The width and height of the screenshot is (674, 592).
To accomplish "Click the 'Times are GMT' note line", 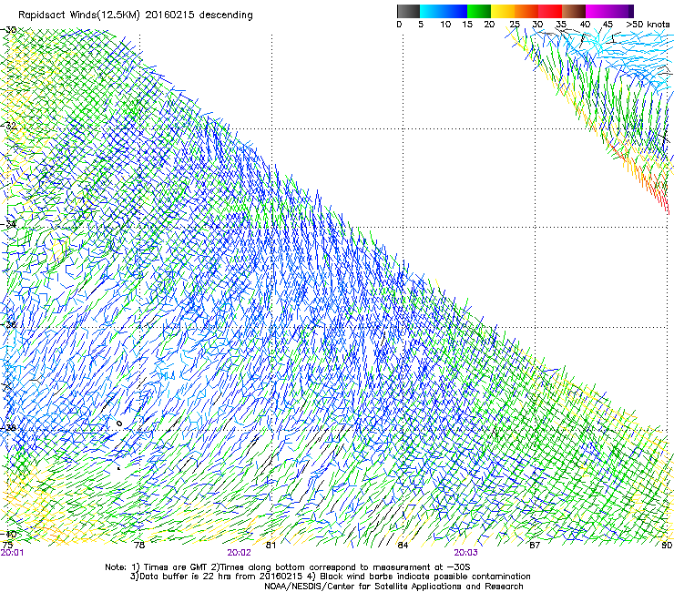I will [288, 567].
